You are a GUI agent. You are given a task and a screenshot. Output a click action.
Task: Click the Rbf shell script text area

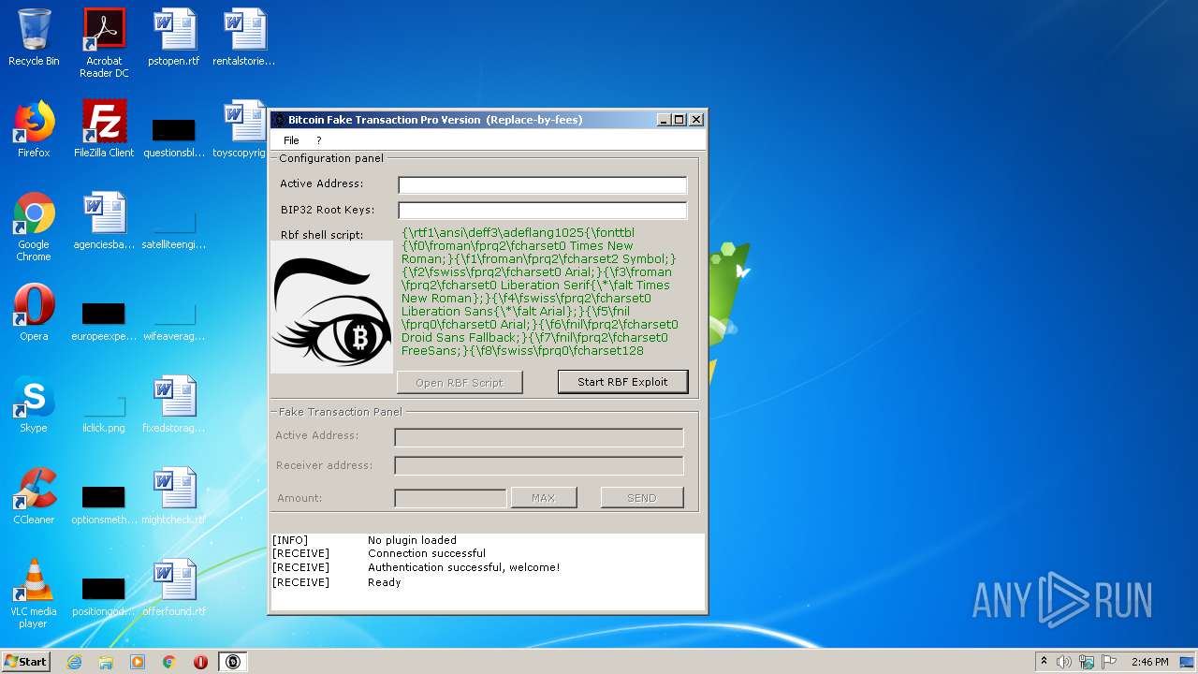(x=543, y=292)
